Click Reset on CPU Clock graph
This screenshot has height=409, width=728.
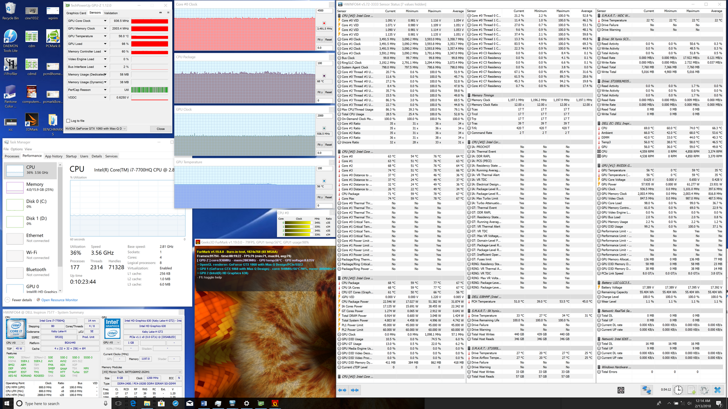coord(328,40)
